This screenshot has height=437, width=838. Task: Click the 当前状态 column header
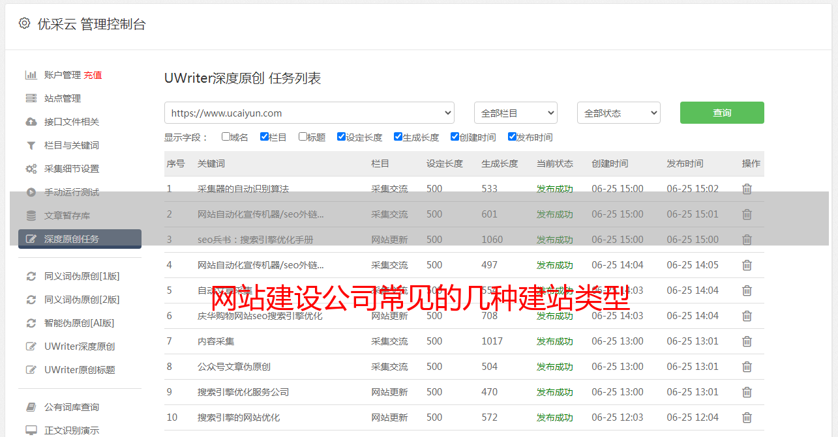tap(555, 163)
